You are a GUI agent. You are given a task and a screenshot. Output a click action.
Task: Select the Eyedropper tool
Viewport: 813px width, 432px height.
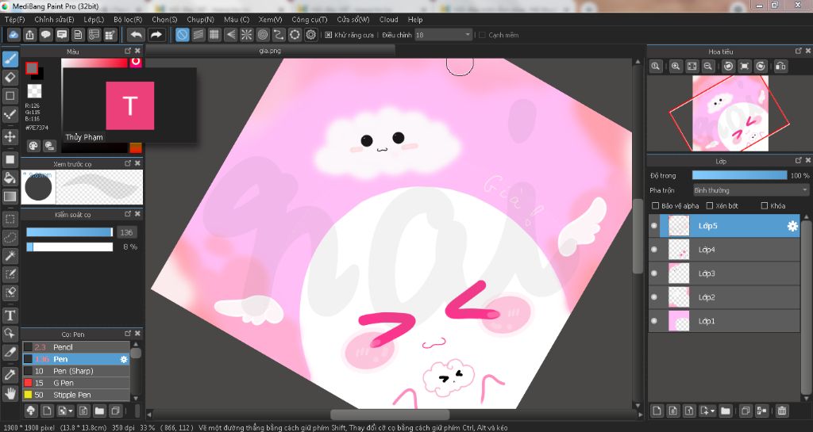tap(10, 375)
